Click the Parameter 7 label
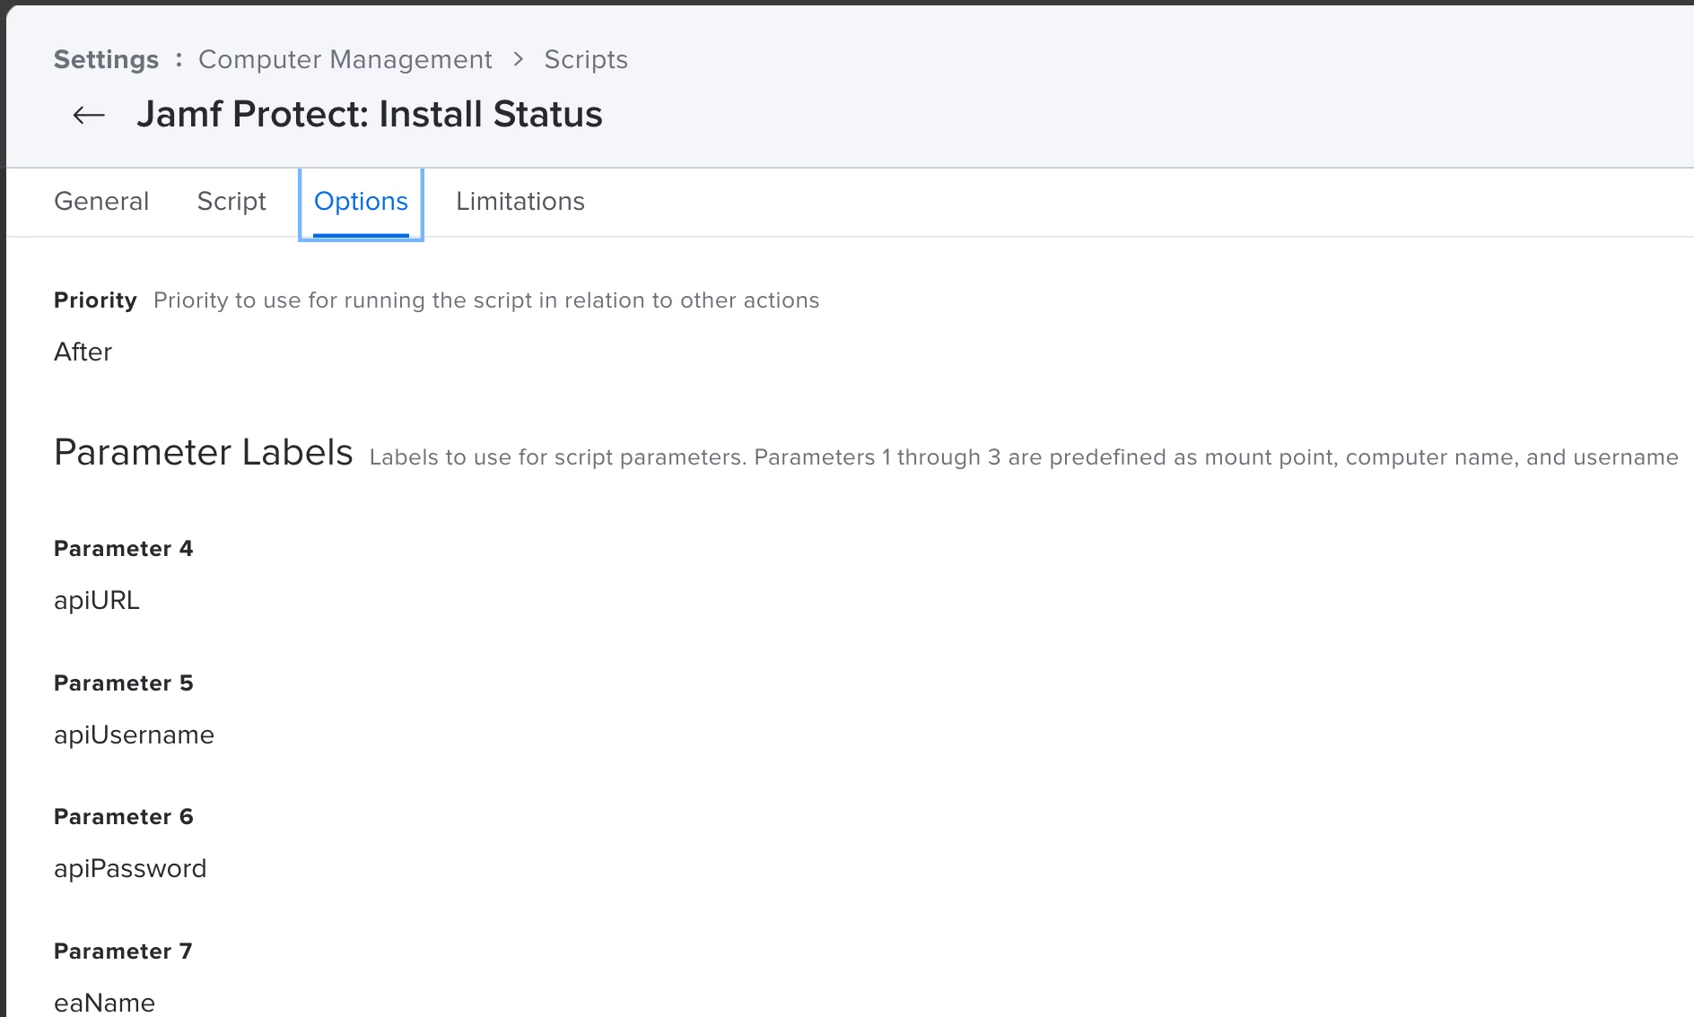Viewport: 1694px width, 1017px height. 124,951
